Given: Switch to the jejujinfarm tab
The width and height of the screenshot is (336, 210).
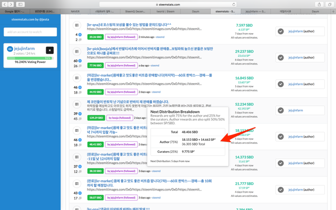Looking at the screenshot, I should (256, 12).
